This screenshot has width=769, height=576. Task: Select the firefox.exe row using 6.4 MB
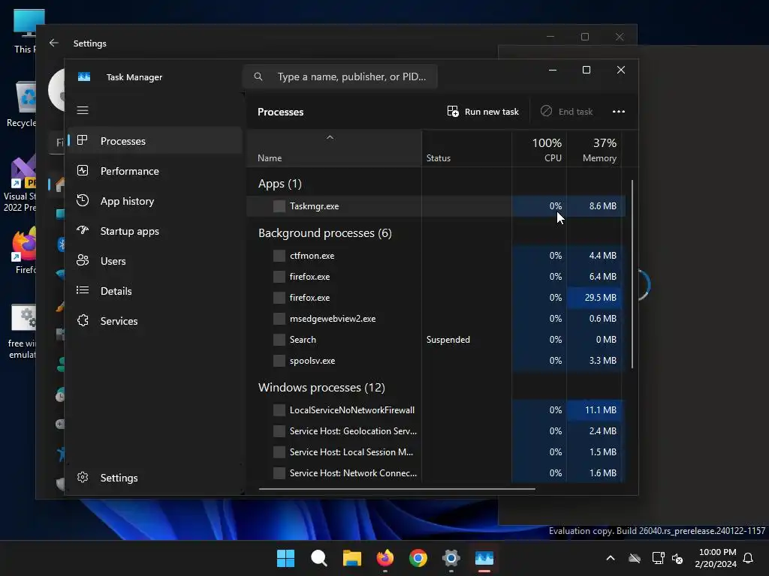click(x=436, y=277)
